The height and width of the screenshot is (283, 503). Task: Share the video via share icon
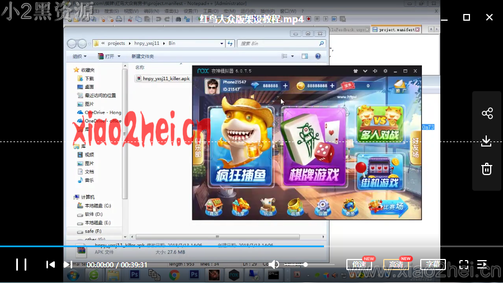487,113
